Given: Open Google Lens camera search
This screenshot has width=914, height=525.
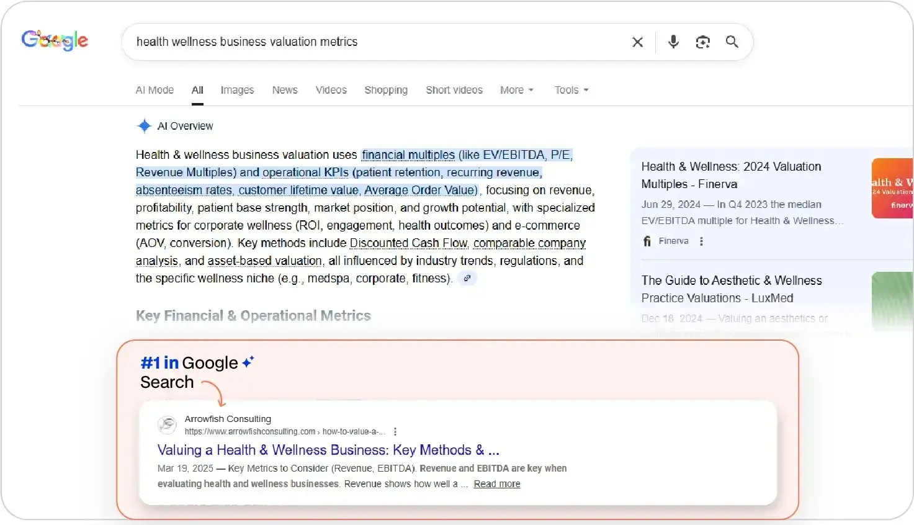Looking at the screenshot, I should click(x=703, y=42).
